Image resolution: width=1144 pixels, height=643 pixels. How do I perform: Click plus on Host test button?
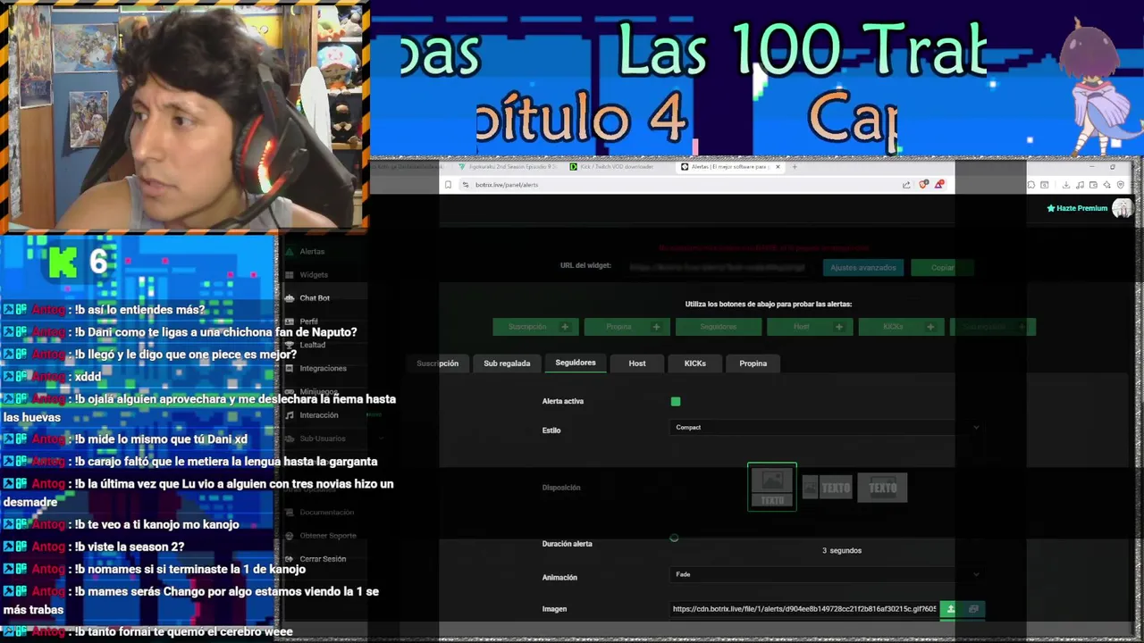[839, 327]
